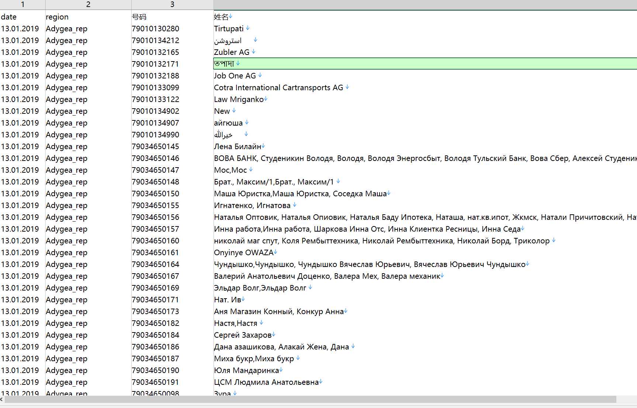Select the number cell 79010133099
The image size is (637, 408).
click(x=172, y=88)
